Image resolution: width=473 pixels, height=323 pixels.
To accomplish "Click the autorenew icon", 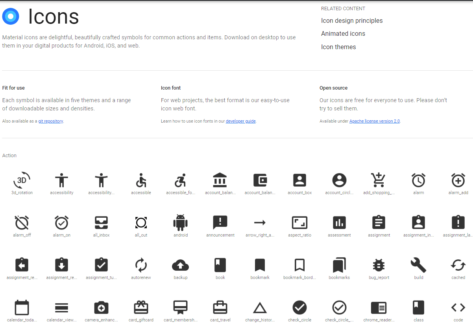I will [141, 265].
